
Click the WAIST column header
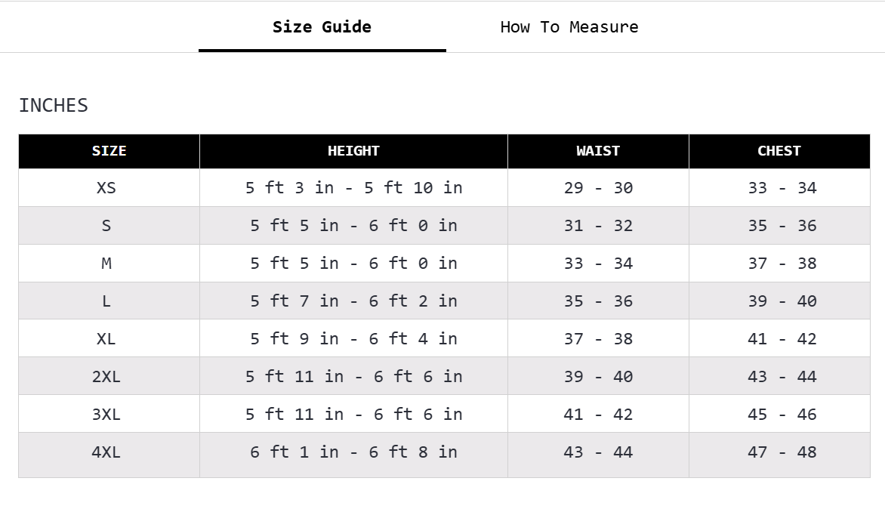598,151
